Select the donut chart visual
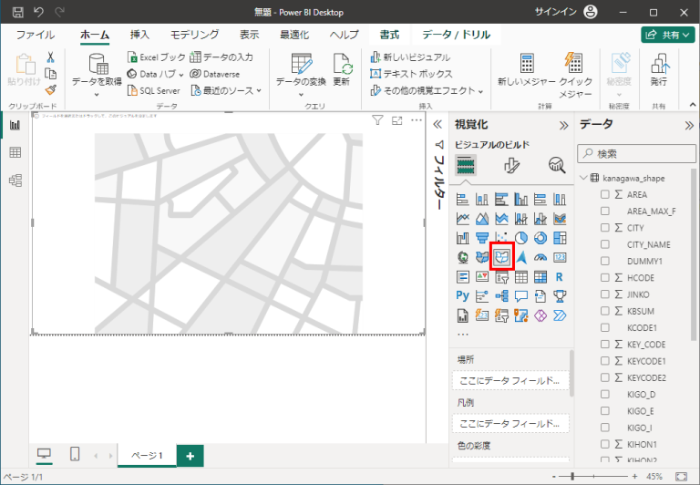The height and width of the screenshot is (485, 700). coord(540,238)
